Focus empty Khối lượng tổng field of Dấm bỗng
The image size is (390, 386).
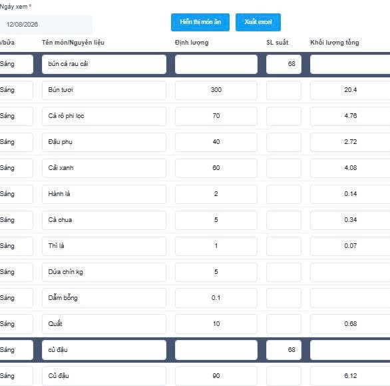(350, 298)
